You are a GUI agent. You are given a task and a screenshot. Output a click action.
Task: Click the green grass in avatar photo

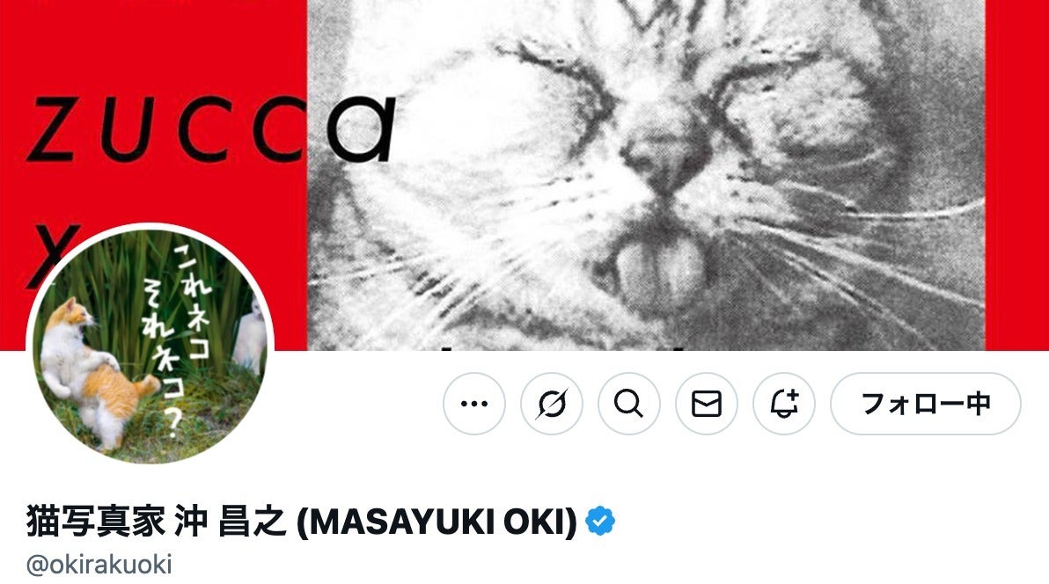(x=134, y=288)
